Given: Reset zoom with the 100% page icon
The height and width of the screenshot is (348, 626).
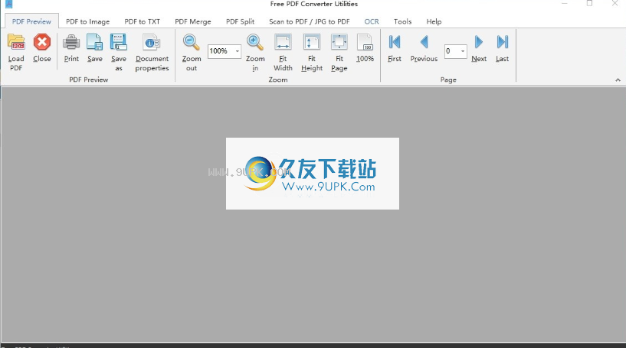Looking at the screenshot, I should click(365, 42).
